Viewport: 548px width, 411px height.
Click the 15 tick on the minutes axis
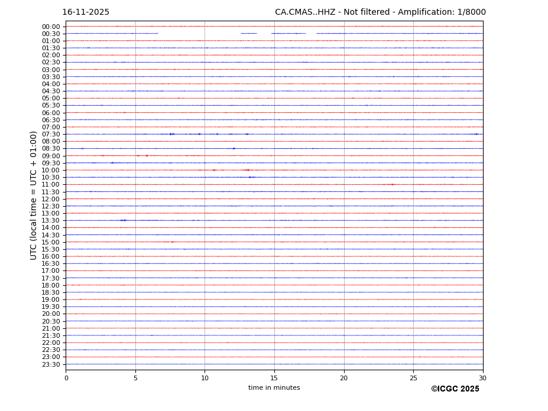pyautogui.click(x=274, y=378)
